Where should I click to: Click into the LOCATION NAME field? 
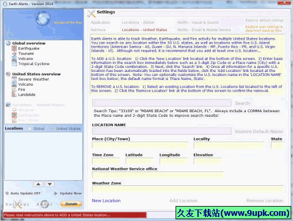[162, 131]
